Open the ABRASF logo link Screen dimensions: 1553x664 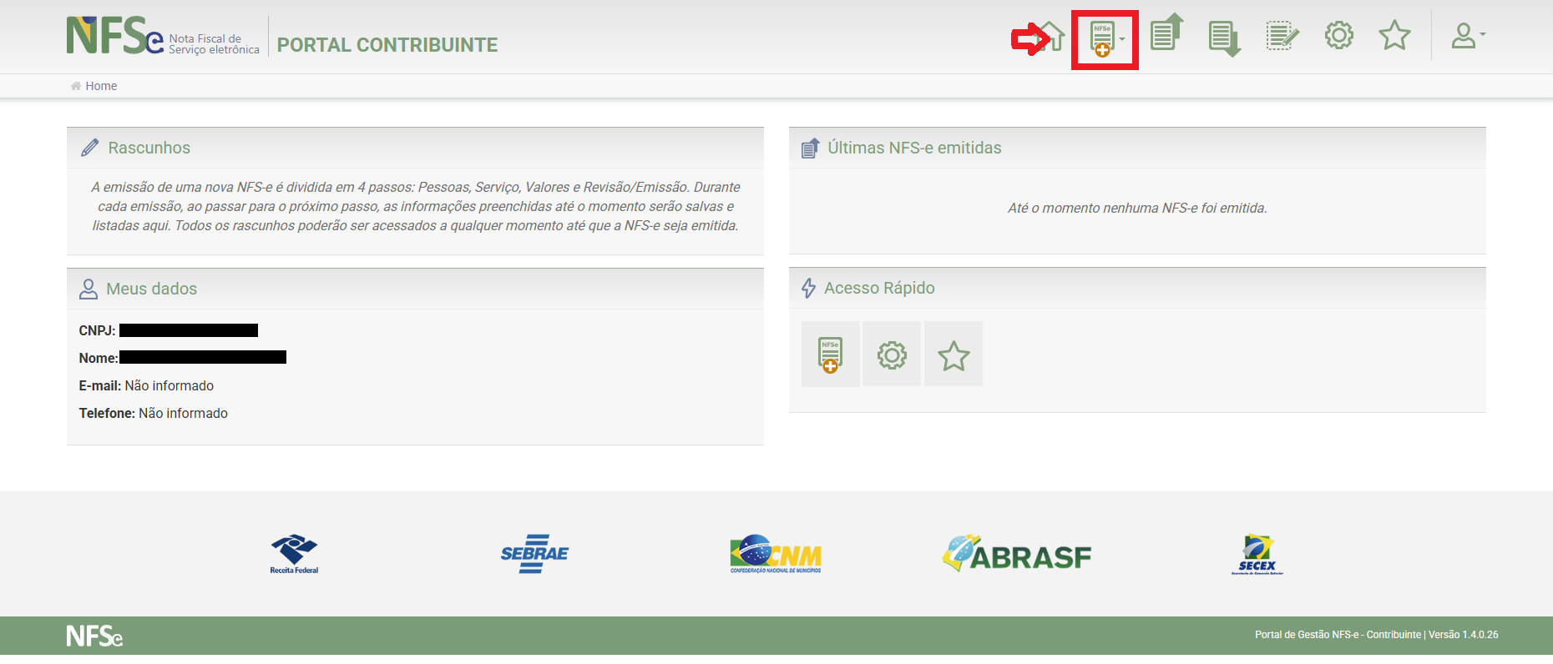point(1017,554)
